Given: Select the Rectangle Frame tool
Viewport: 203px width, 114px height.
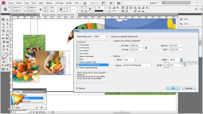Looking at the screenshot, I should tap(3, 31).
